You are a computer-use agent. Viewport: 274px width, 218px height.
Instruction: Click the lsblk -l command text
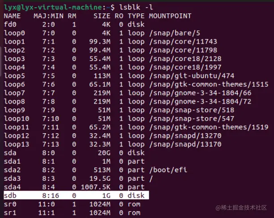click(136, 7)
